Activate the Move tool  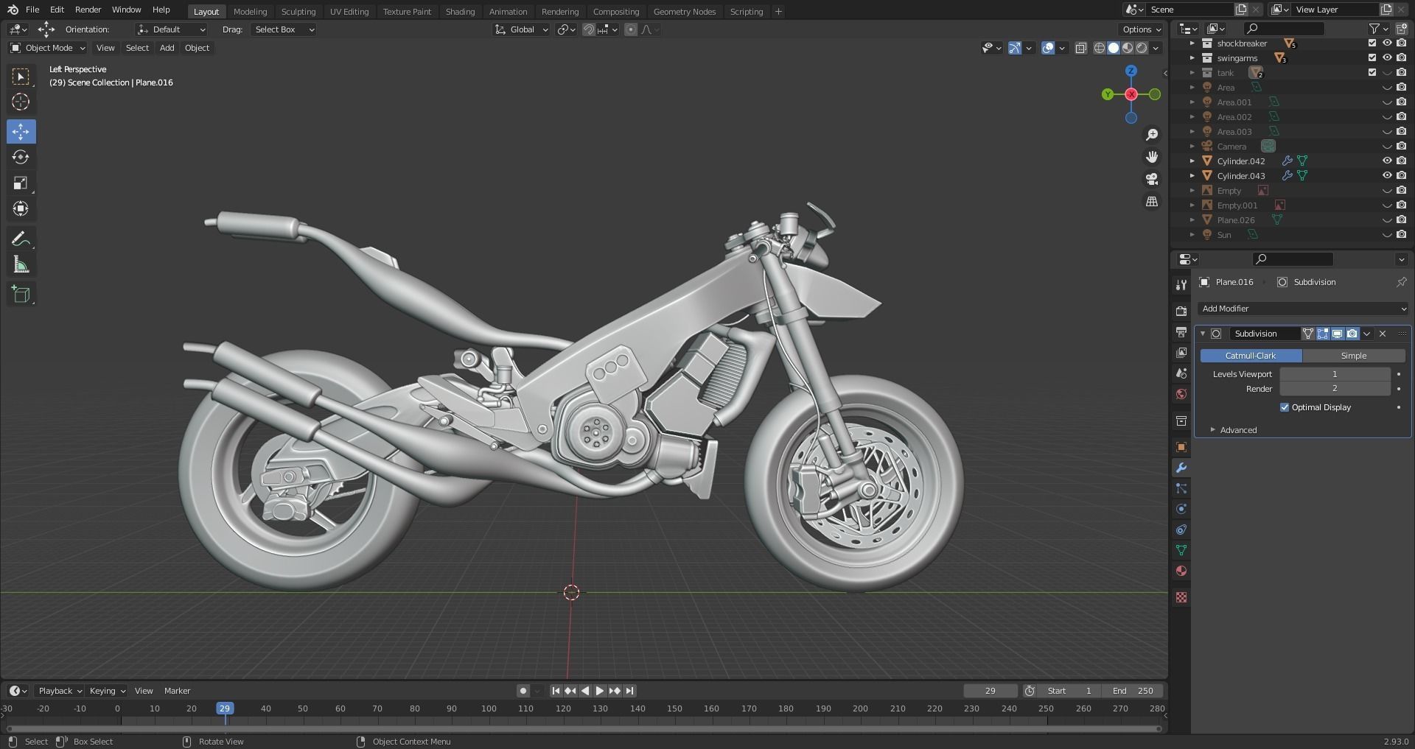coord(21,132)
